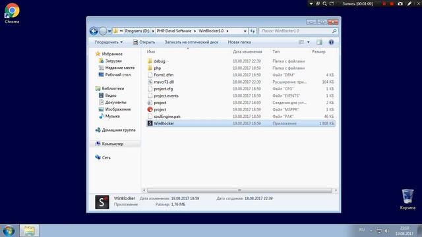Screen dimensions: 422x237
Task: Click the Explorer Forward arrow button
Action: [103, 31]
